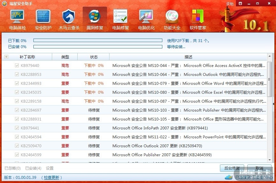The width and height of the screenshot is (276, 183).
Task: Click the InfoPath 2007 安全更新 description
Action: point(160,128)
